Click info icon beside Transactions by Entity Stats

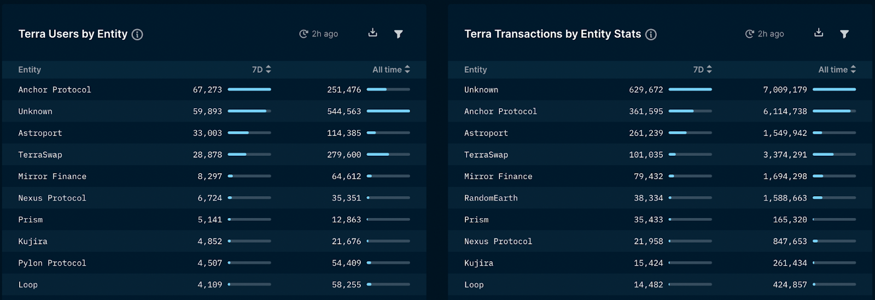[651, 34]
